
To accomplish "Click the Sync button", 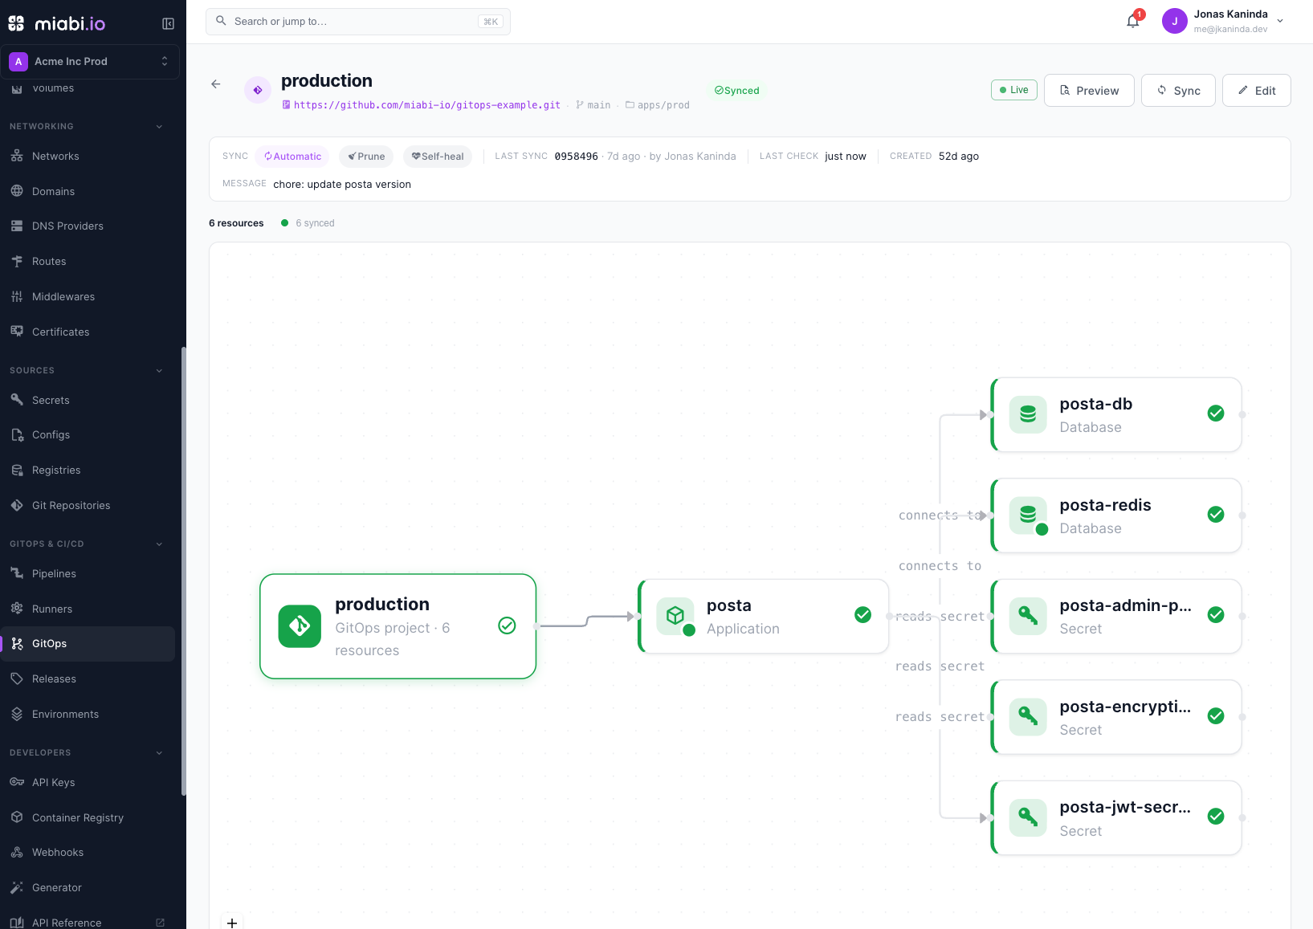I will 1178,90.
